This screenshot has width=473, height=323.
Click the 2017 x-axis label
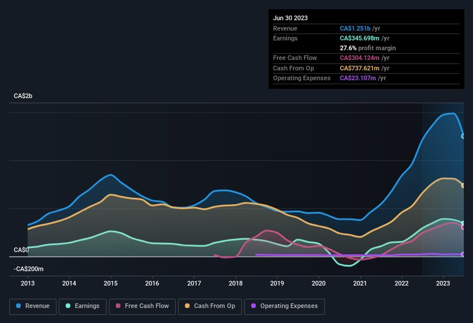tap(194, 283)
